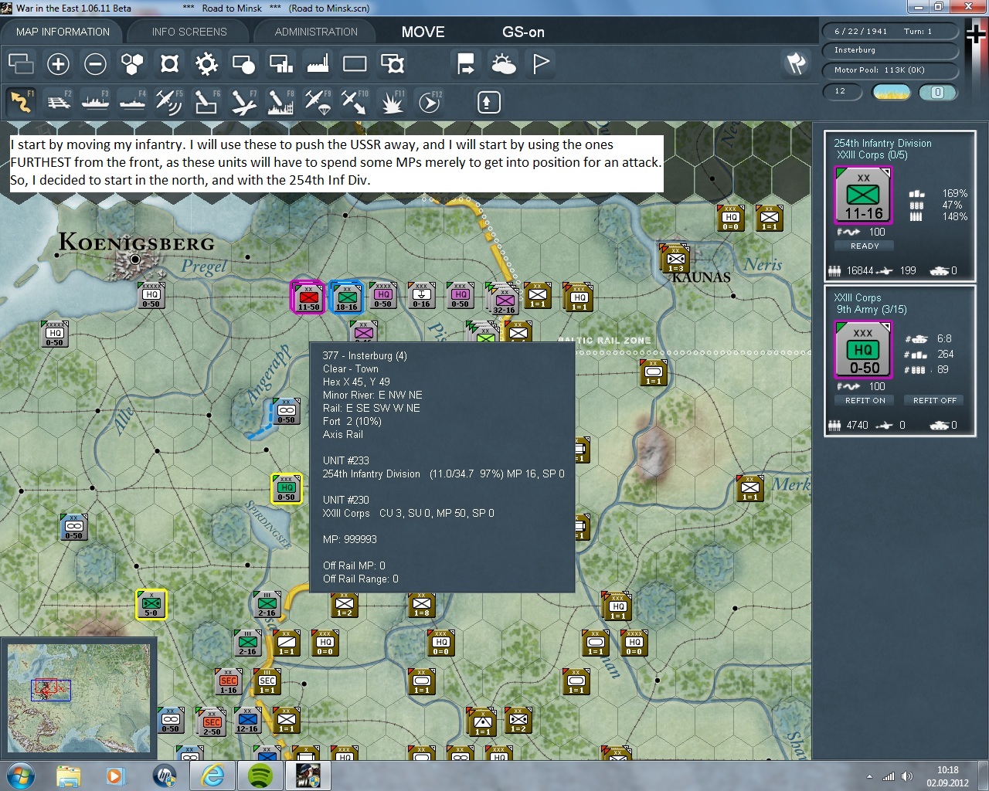Screen dimensions: 989x791
Task: Select the F1 ground move mode icon
Action: [21, 102]
